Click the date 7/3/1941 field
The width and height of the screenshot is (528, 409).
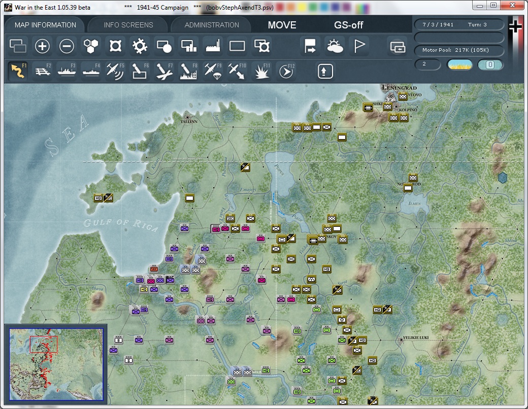pyautogui.click(x=438, y=24)
